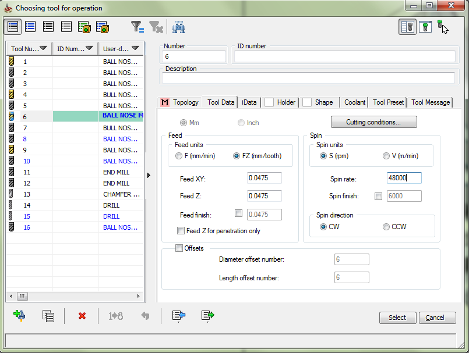Enable the Feed finish checkbox

238,213
